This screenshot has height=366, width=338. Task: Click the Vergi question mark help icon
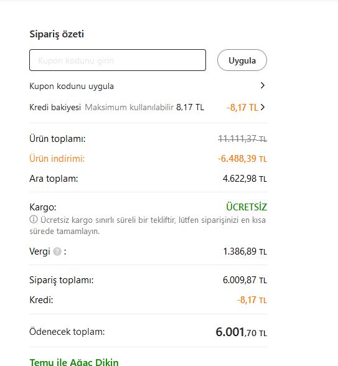tap(57, 251)
